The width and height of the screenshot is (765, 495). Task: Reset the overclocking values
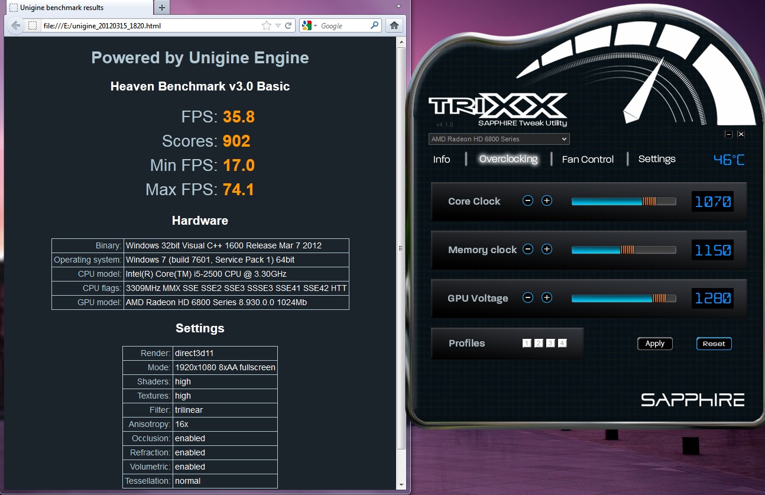click(714, 344)
